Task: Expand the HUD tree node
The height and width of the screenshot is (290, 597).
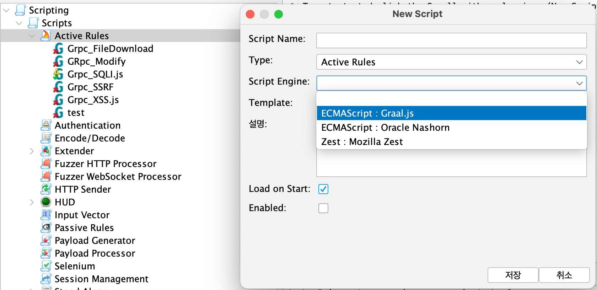Action: pyautogui.click(x=32, y=202)
